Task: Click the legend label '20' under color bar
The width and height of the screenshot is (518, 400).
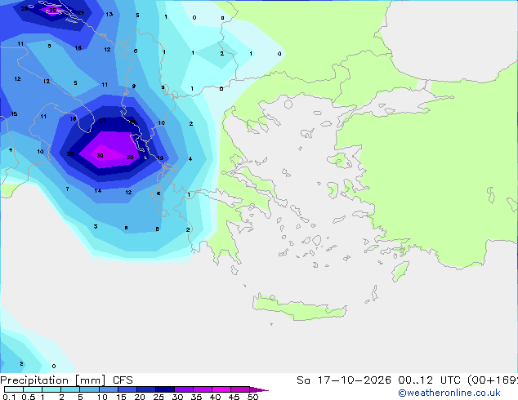Action: pyautogui.click(x=140, y=397)
